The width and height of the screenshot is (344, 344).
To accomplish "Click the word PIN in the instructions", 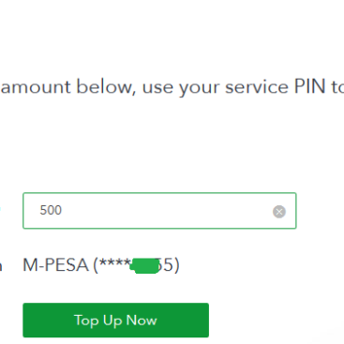I will pyautogui.click(x=309, y=86).
